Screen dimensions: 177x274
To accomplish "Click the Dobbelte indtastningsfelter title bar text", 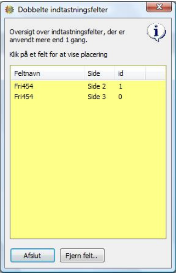I will click(x=63, y=10).
